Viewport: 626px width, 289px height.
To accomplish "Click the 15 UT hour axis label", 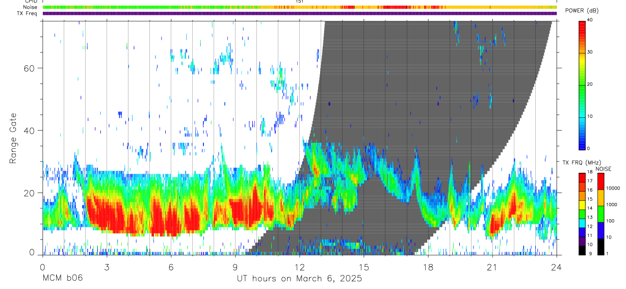I will click(364, 267).
